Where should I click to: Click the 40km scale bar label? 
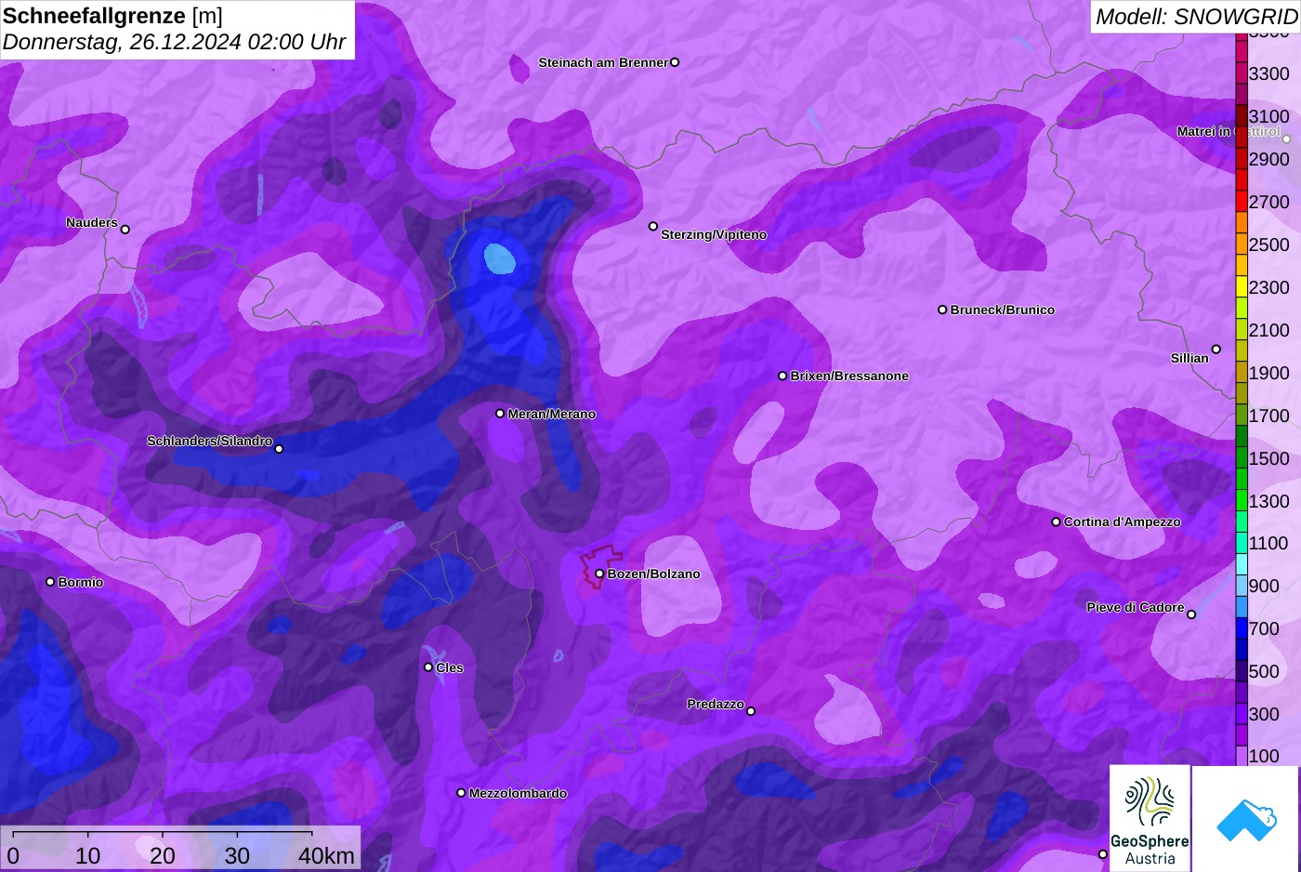[326, 855]
